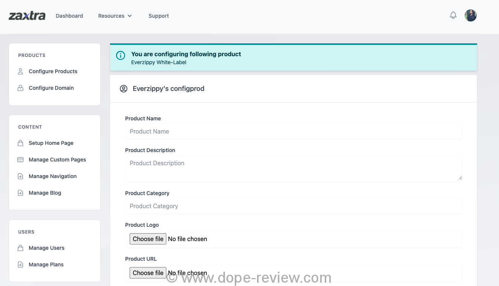Viewport: 499px width, 286px height.
Task: Click the bag icon beside Setup Home Page
Action: (x=20, y=143)
